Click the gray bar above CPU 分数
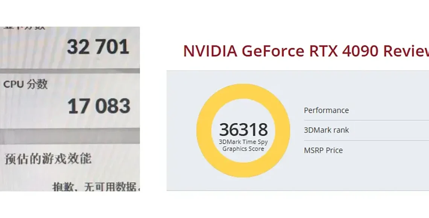This screenshot has width=429, height=218. click(70, 71)
